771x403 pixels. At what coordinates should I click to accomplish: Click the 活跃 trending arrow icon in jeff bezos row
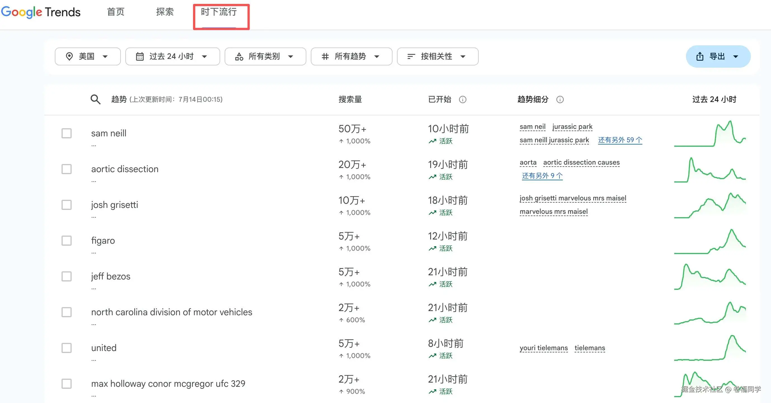(432, 284)
